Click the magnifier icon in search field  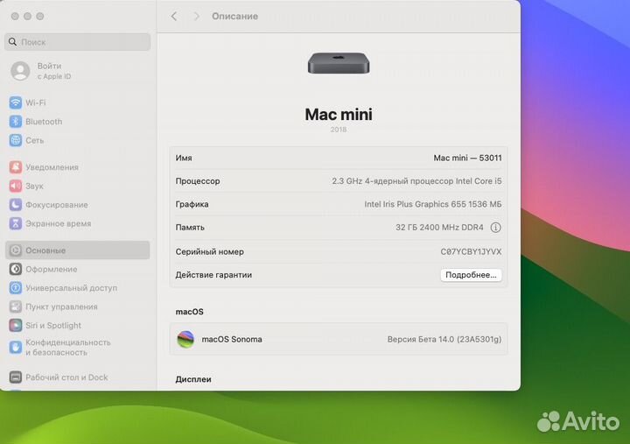click(x=12, y=42)
